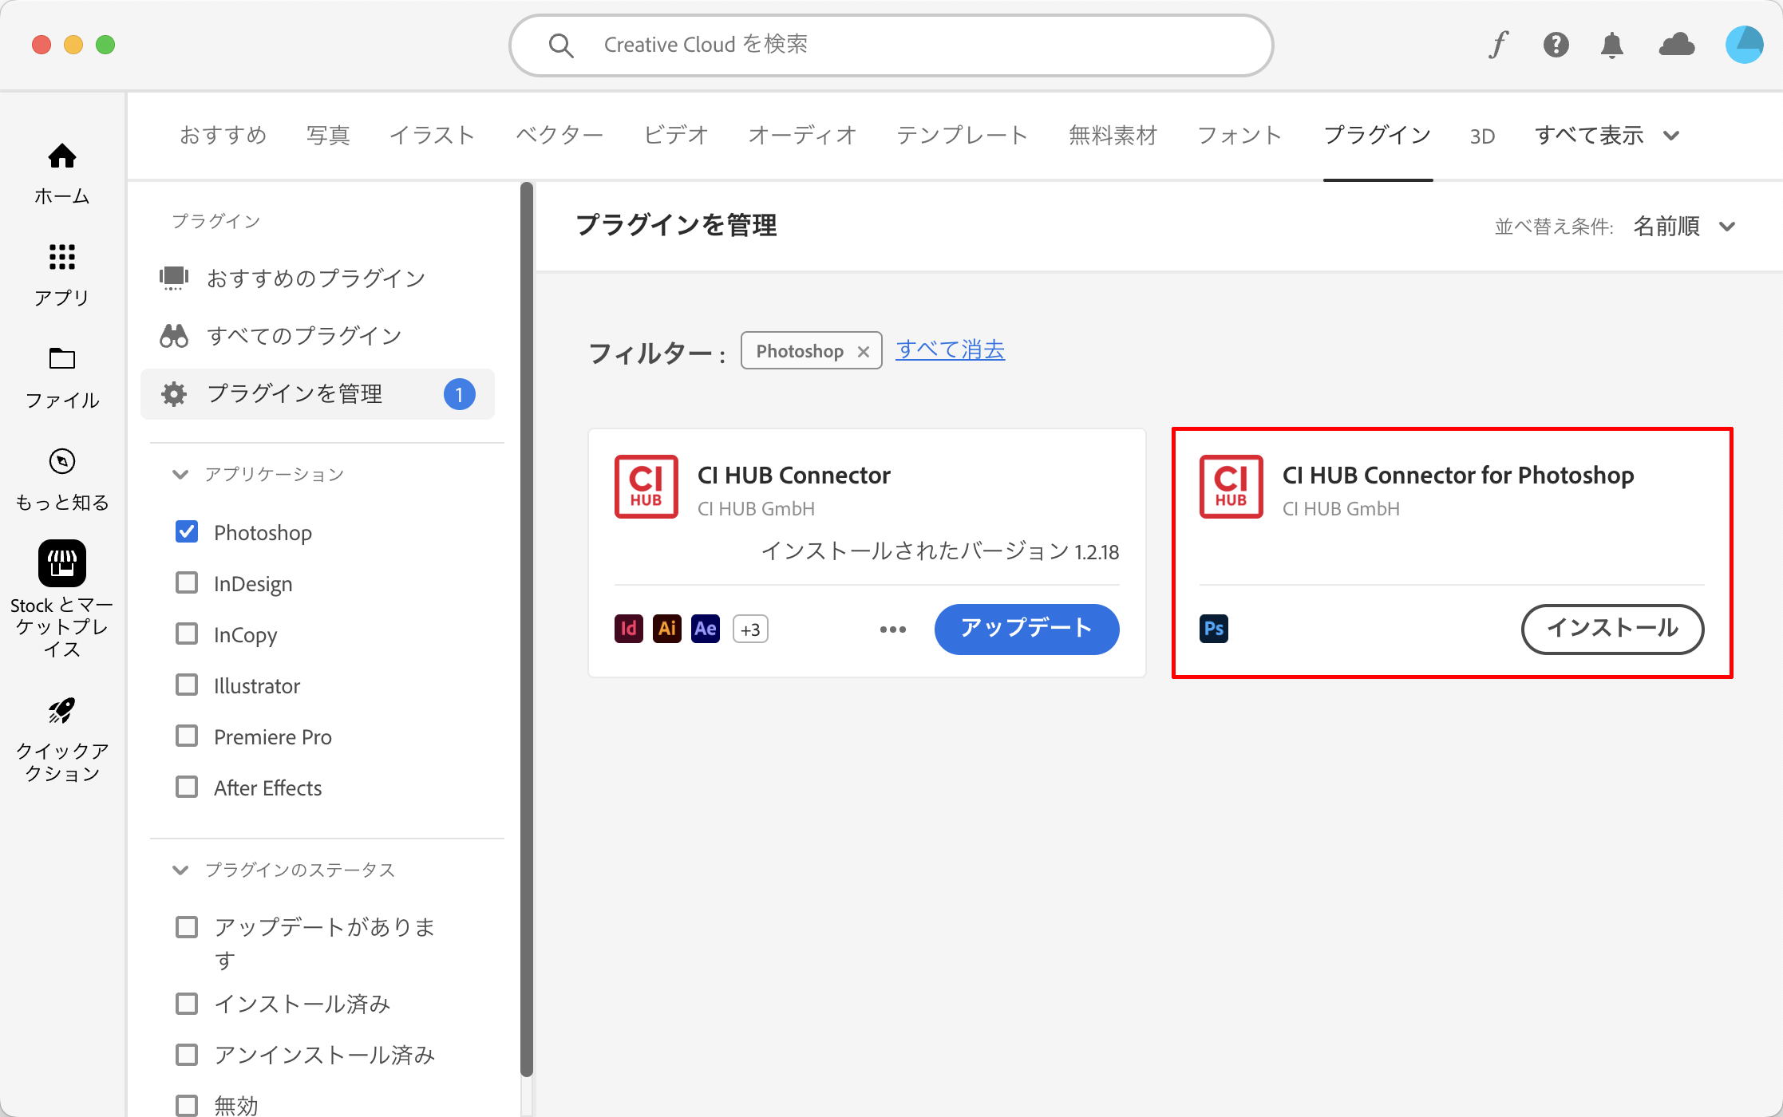Click the すべて消去 link
This screenshot has height=1117, width=1783.
click(x=950, y=349)
